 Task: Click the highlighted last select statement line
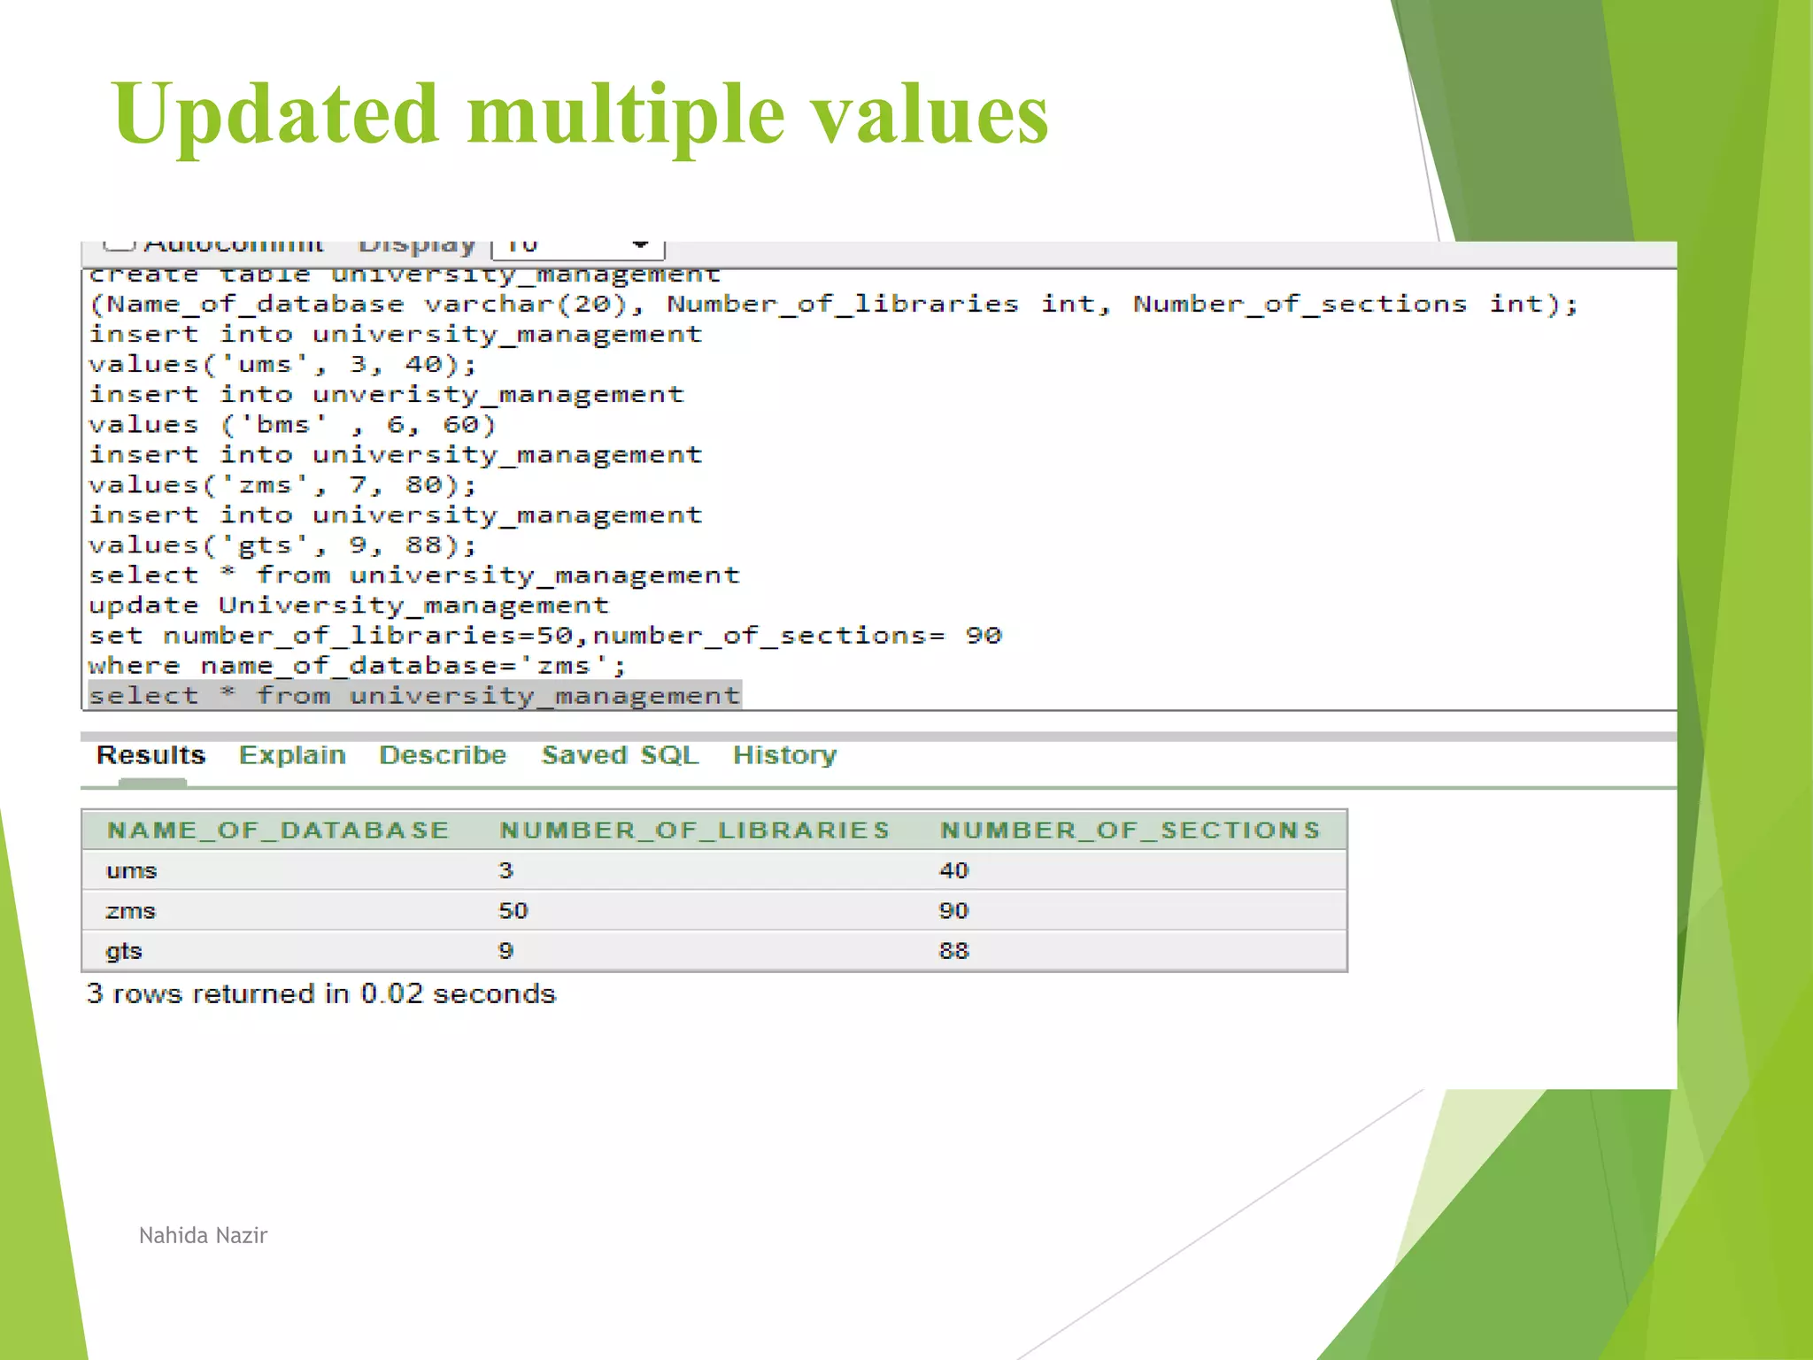(x=414, y=695)
